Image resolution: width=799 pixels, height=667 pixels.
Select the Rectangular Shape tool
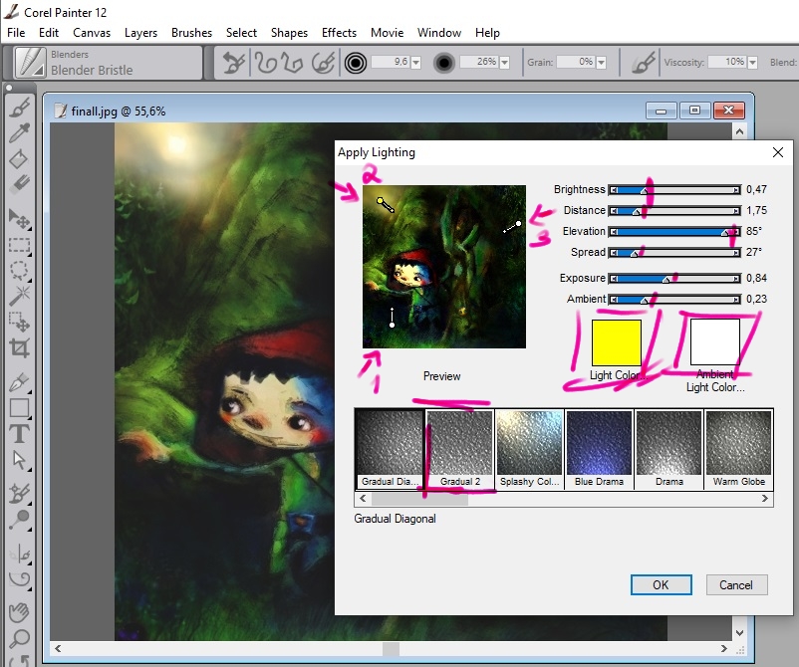tap(19, 408)
